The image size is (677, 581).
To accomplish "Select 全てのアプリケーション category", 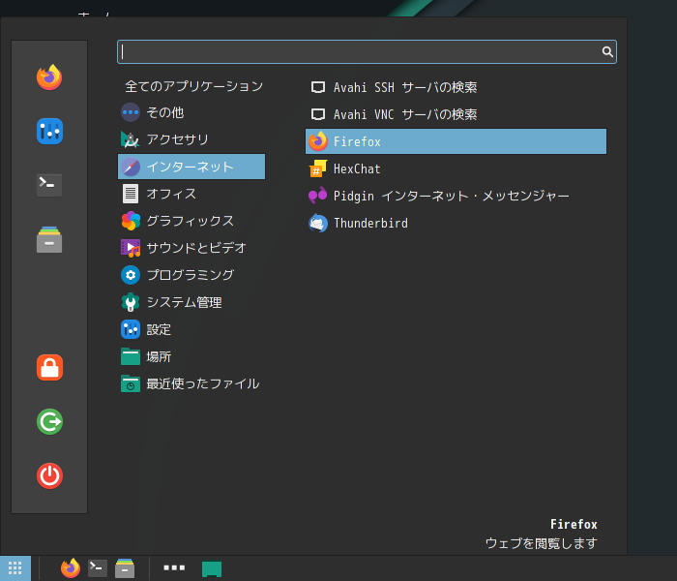I will (x=193, y=86).
